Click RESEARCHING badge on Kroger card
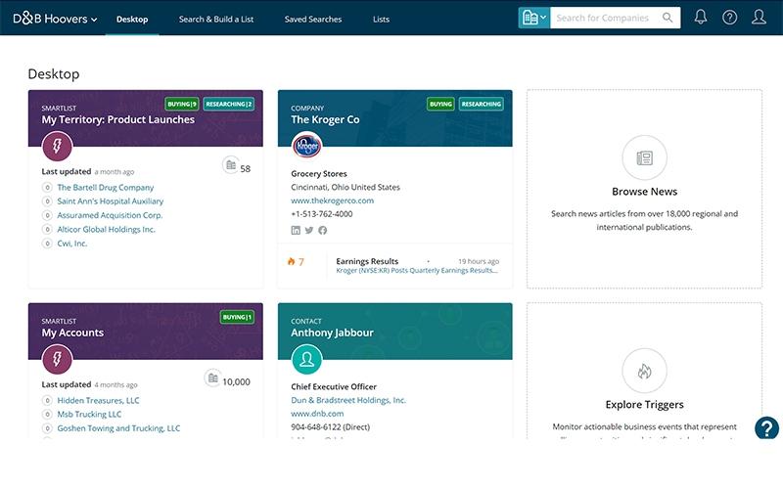The height and width of the screenshot is (489, 783). tap(482, 104)
